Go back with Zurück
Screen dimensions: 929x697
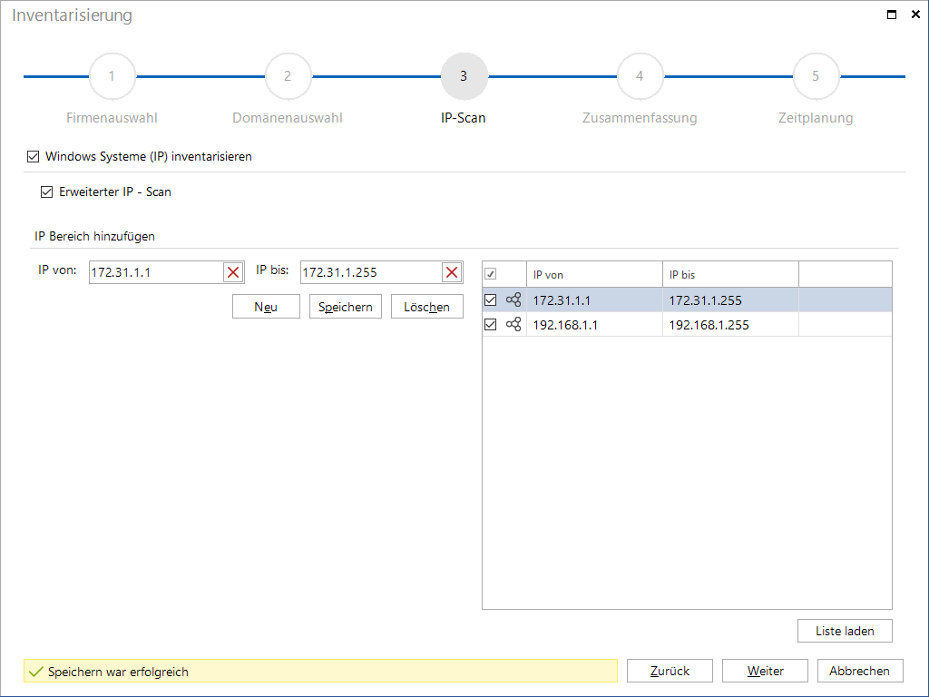[x=670, y=671]
